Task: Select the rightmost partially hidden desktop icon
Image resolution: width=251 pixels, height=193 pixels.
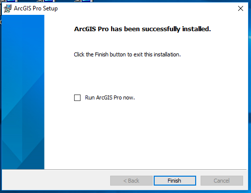Action: click(84, 1)
